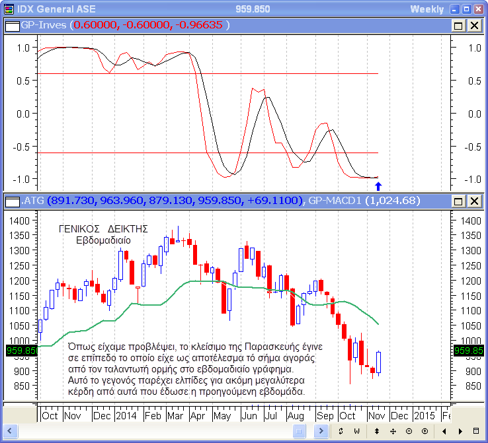Click the scrollbar's right chevron button
Image resolution: width=488 pixels, height=443 pixels.
pyautogui.click(x=321, y=431)
